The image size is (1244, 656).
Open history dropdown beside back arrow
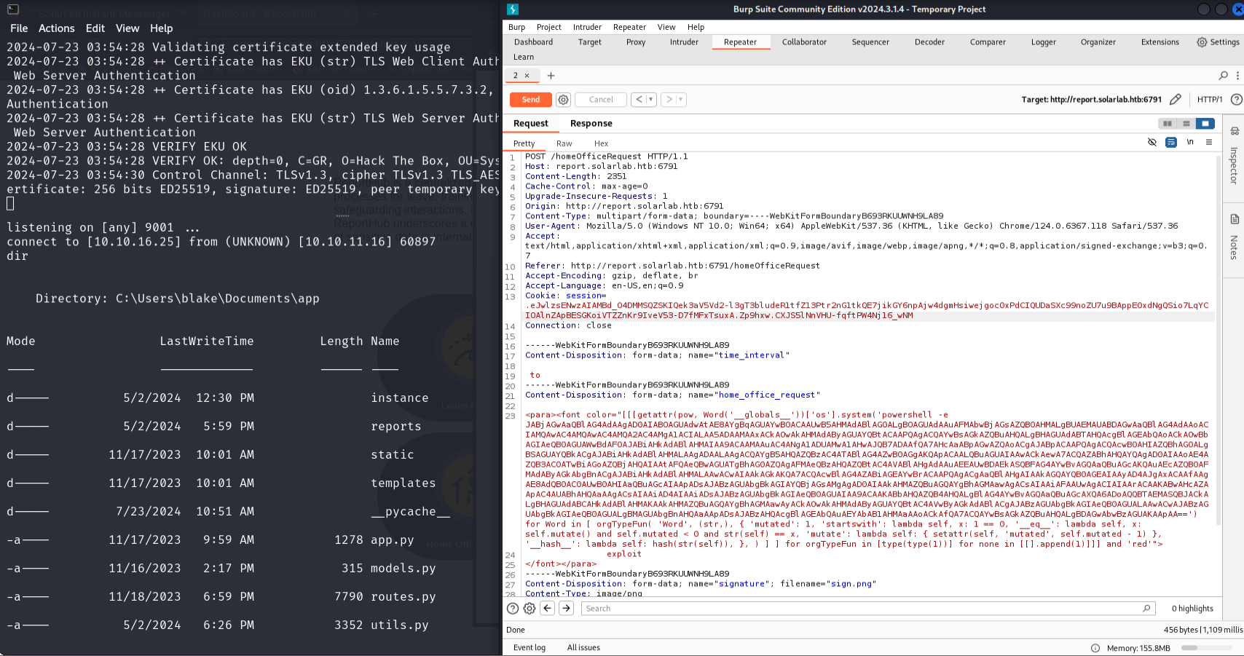tap(651, 100)
